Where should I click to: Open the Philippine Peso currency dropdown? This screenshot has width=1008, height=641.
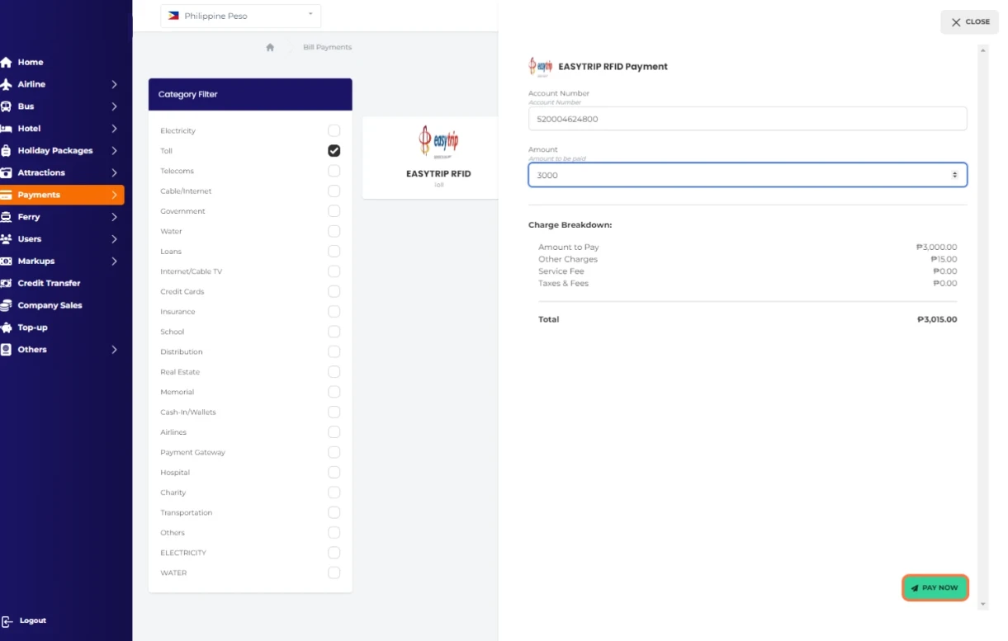pyautogui.click(x=240, y=16)
